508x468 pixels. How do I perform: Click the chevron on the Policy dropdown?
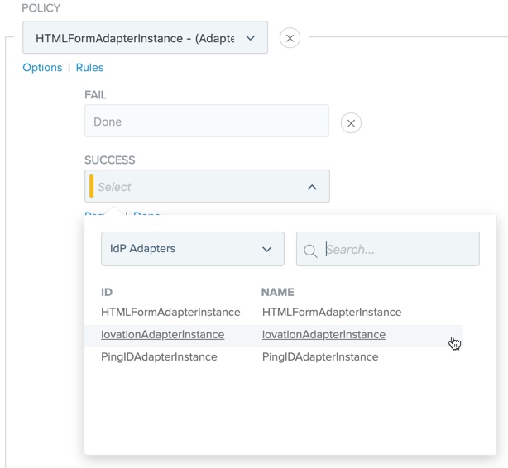click(x=251, y=38)
